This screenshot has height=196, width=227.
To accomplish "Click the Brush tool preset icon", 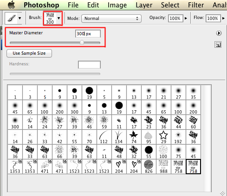I will point(11,18).
